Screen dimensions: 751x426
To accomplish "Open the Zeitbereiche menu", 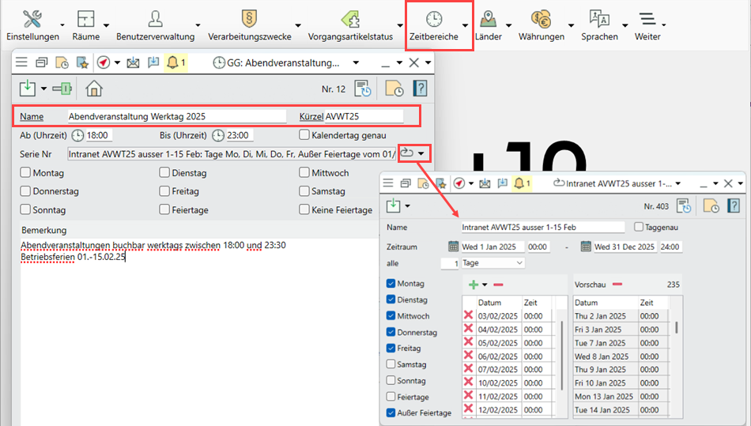I will 434,25.
